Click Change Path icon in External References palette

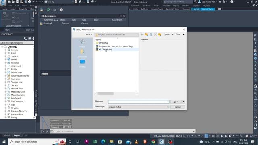[55, 10]
